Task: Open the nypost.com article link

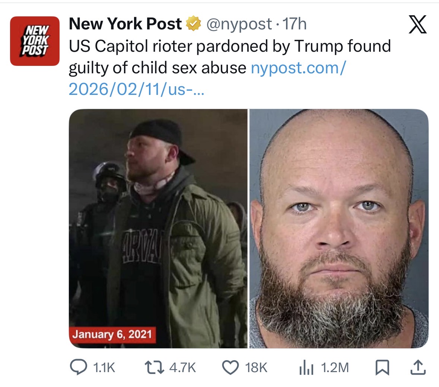Action: (x=207, y=79)
